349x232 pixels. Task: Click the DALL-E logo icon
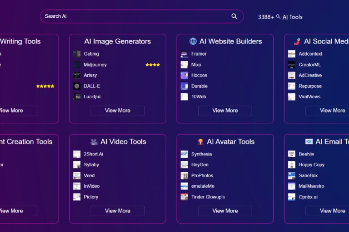click(x=77, y=86)
